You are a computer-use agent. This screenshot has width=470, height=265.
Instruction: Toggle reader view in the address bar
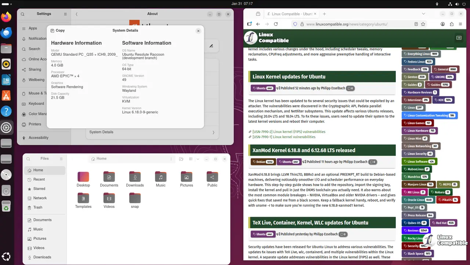click(416, 24)
